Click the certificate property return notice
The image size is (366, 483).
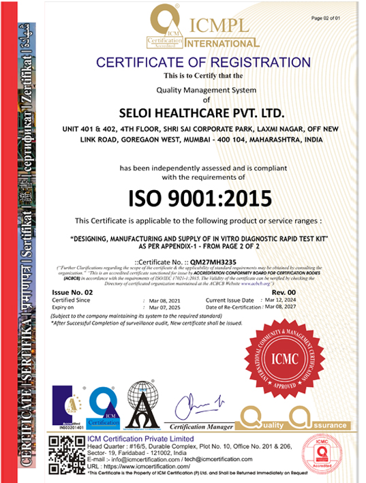click(198, 473)
